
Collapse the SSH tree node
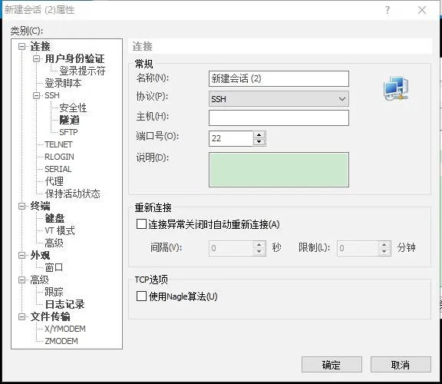[36, 95]
